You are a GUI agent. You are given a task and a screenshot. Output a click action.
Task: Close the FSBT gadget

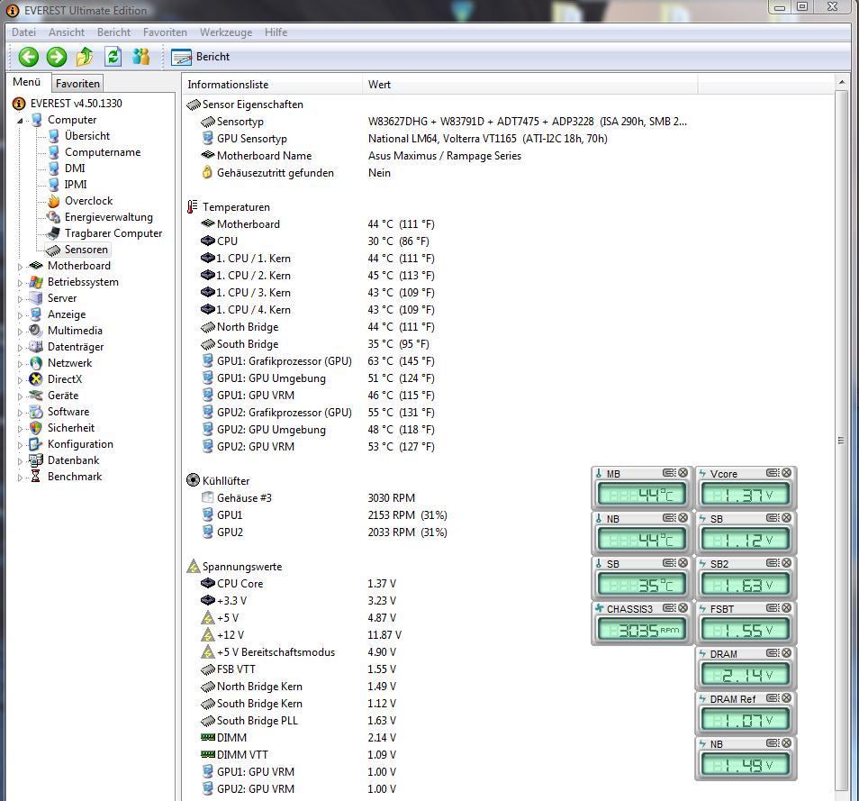(x=787, y=608)
